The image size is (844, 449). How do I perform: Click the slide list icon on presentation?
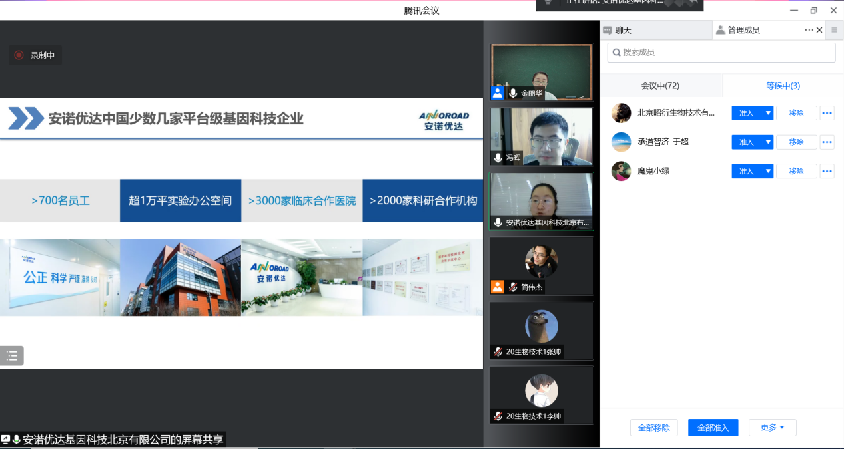pyautogui.click(x=12, y=356)
